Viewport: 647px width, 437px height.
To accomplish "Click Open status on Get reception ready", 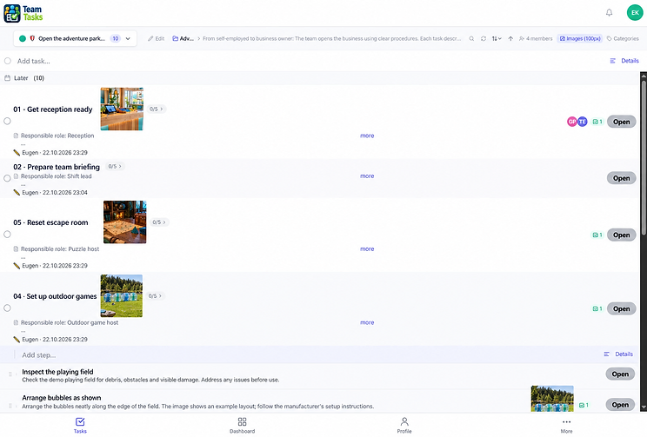I will tap(621, 122).
